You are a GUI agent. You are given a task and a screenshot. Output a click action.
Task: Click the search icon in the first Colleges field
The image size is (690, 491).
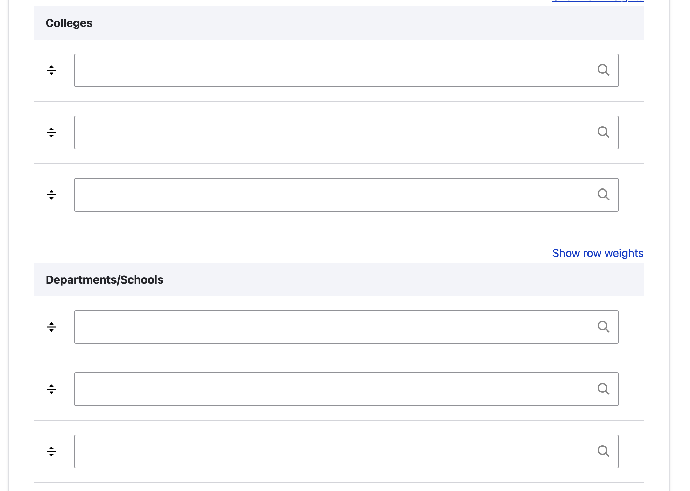tap(603, 70)
